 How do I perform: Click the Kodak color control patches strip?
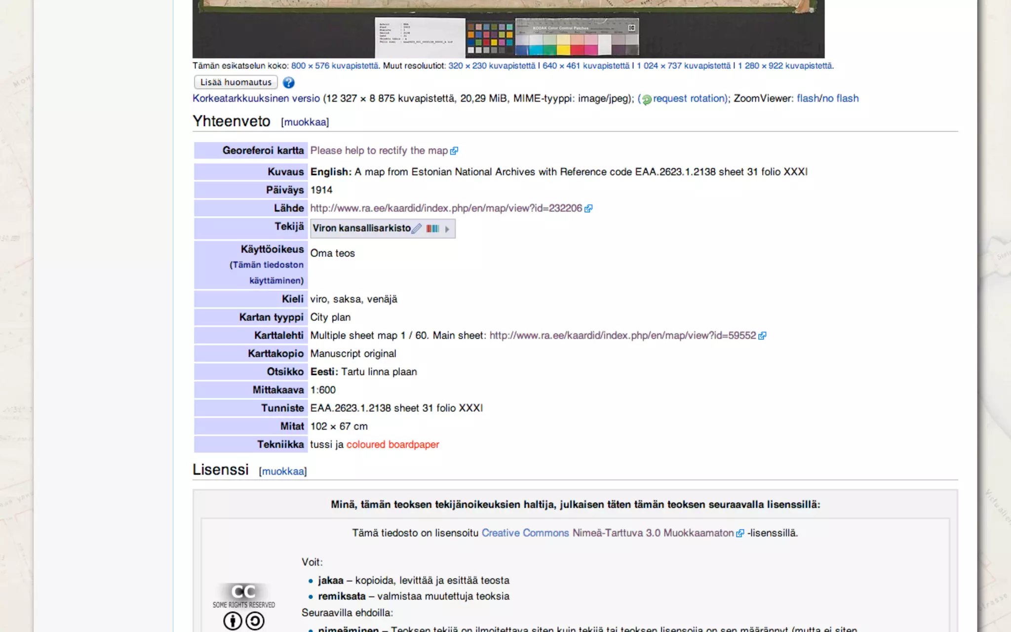pos(577,38)
